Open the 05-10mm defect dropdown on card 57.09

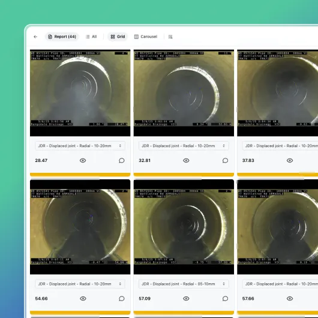click(x=184, y=284)
